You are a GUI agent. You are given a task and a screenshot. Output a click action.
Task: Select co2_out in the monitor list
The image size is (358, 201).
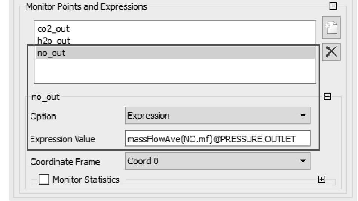(x=53, y=28)
